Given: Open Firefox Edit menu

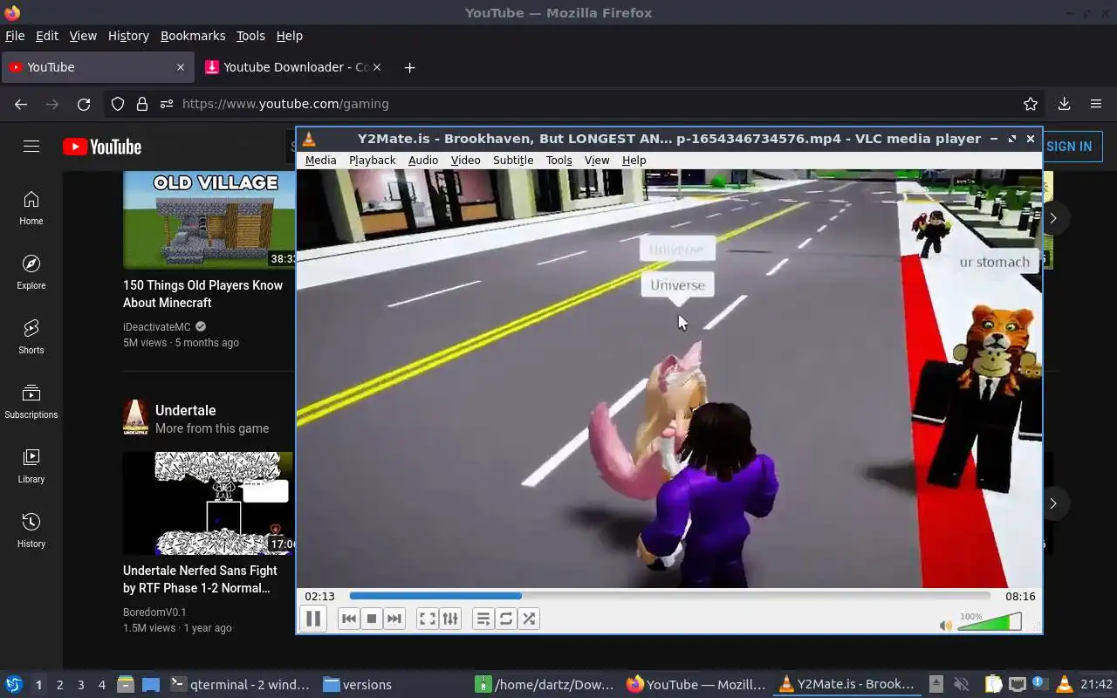Looking at the screenshot, I should 47,36.
